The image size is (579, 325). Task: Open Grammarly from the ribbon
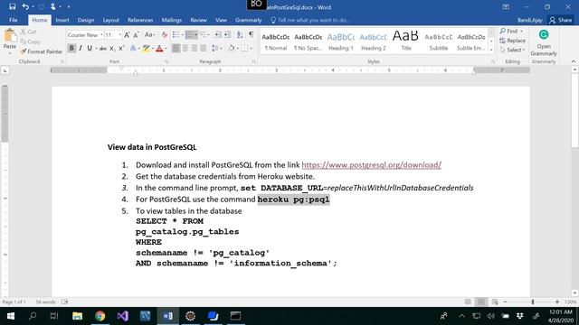click(544, 42)
